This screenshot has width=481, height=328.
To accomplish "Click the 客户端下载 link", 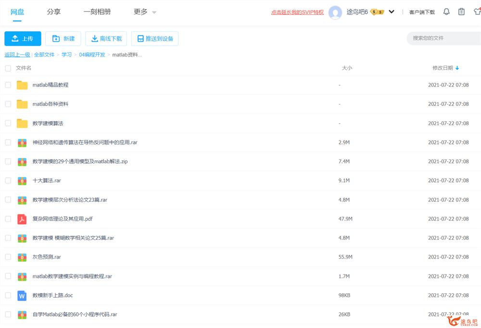I will tap(422, 13).
